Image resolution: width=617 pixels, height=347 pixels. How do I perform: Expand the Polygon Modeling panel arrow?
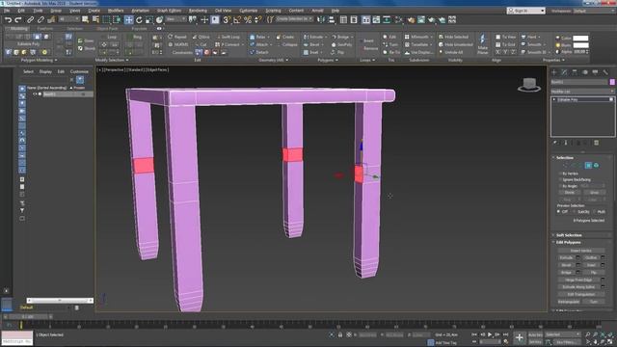point(56,60)
